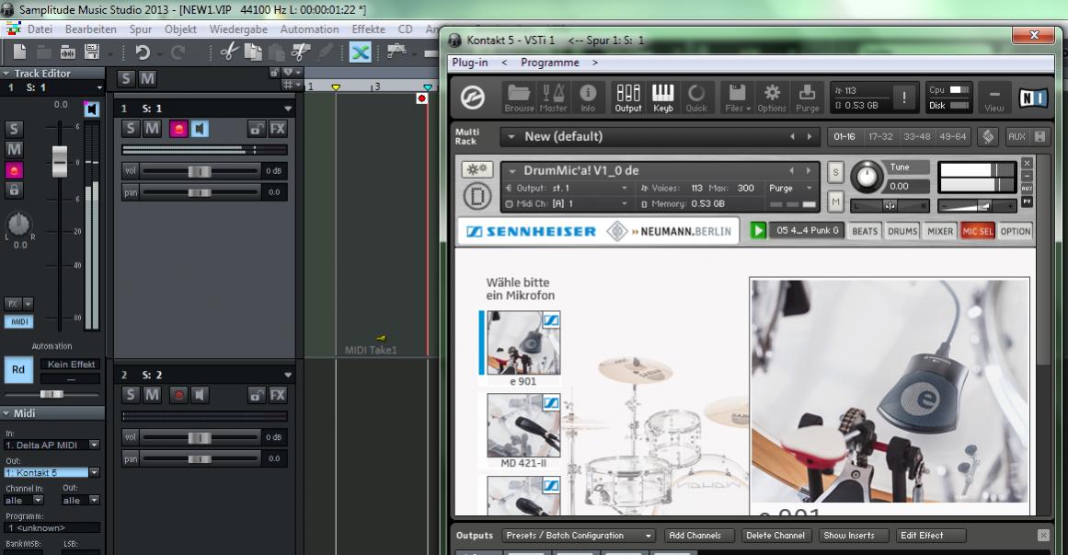Show Kontakt Info pane

[588, 98]
